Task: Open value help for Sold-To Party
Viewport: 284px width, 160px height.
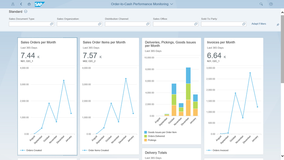Action: coord(244,24)
